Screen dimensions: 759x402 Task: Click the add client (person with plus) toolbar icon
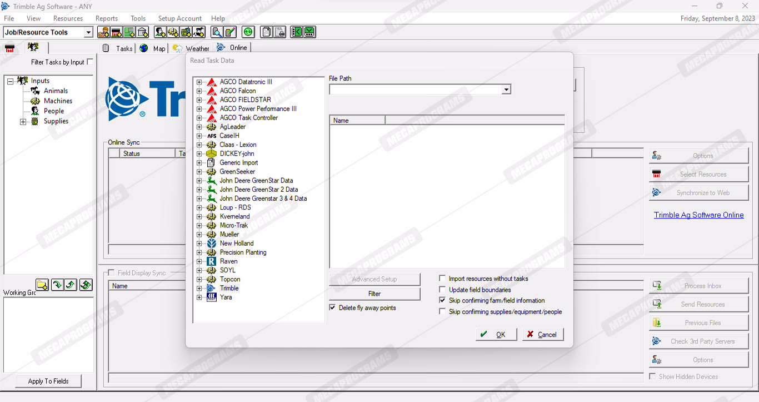103,32
